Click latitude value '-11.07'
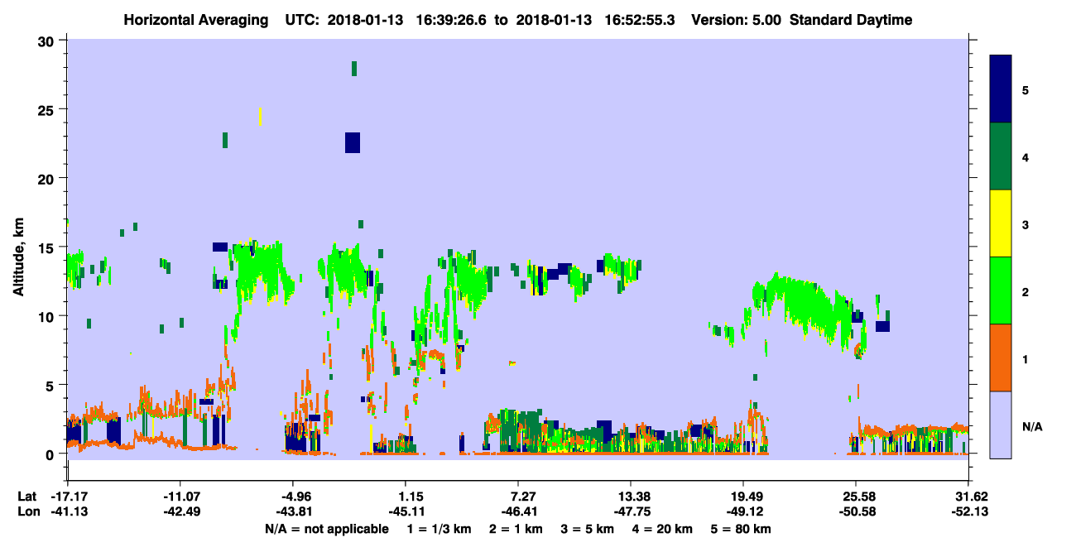This screenshot has height=552, width=1076. click(x=180, y=497)
